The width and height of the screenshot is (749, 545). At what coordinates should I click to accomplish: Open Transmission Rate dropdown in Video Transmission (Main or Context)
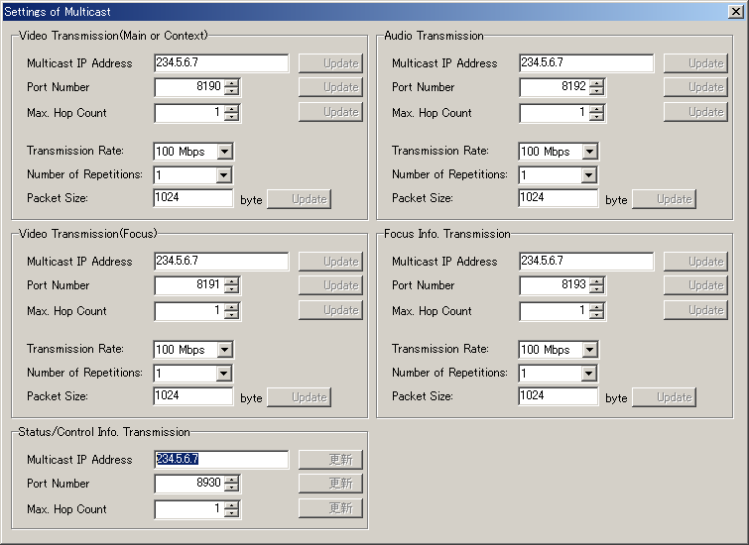click(x=224, y=152)
